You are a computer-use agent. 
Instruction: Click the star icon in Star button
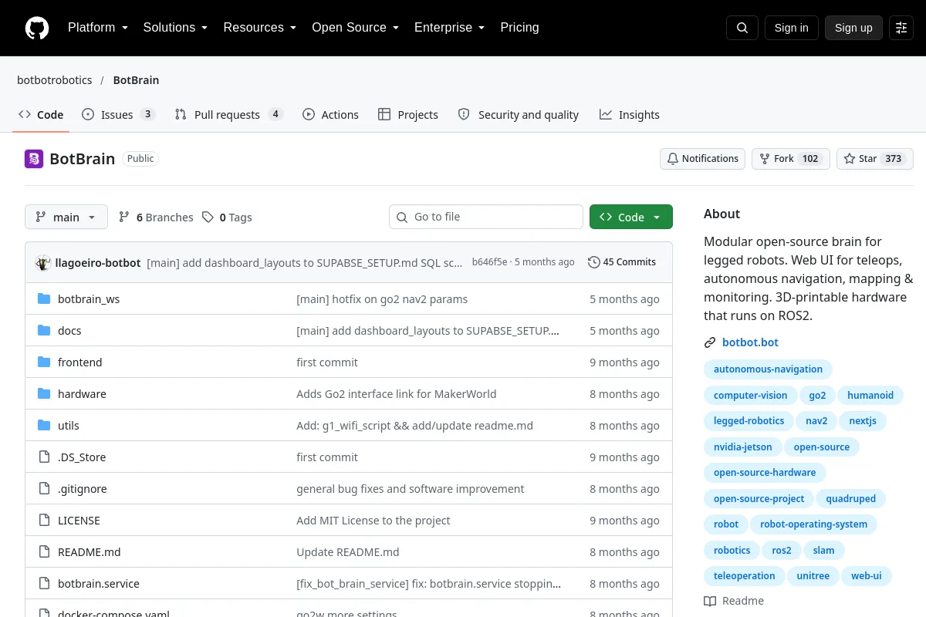click(850, 159)
